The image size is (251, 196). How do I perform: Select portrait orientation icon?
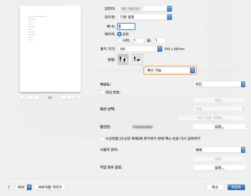pyautogui.click(x=123, y=60)
